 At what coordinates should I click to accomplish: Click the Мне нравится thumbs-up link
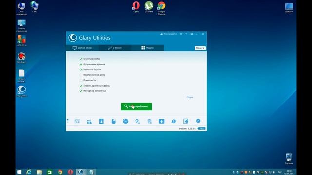[x=169, y=34]
